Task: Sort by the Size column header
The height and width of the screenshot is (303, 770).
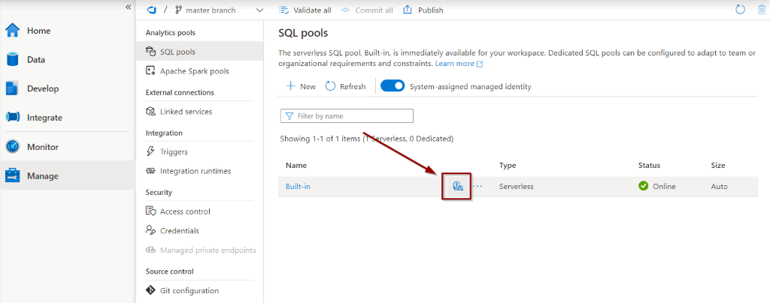Action: (718, 166)
